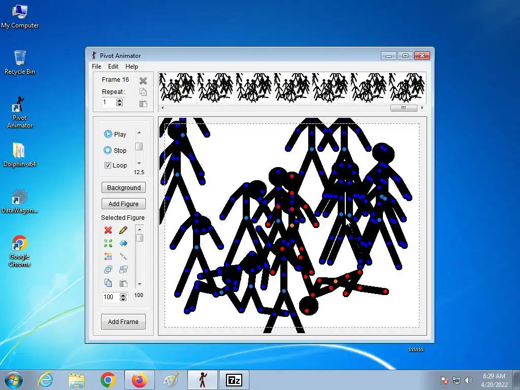
Task: Click the Add Frame button
Action: coord(123,321)
